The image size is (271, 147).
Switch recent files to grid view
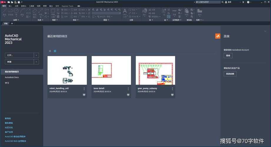pyautogui.click(x=55, y=51)
